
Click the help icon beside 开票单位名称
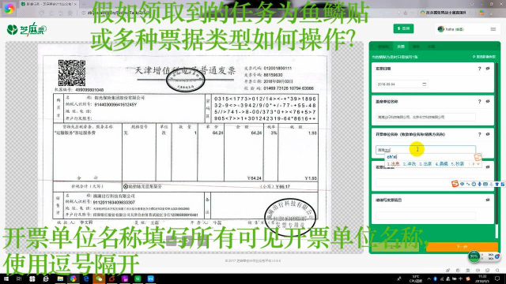coord(480,134)
